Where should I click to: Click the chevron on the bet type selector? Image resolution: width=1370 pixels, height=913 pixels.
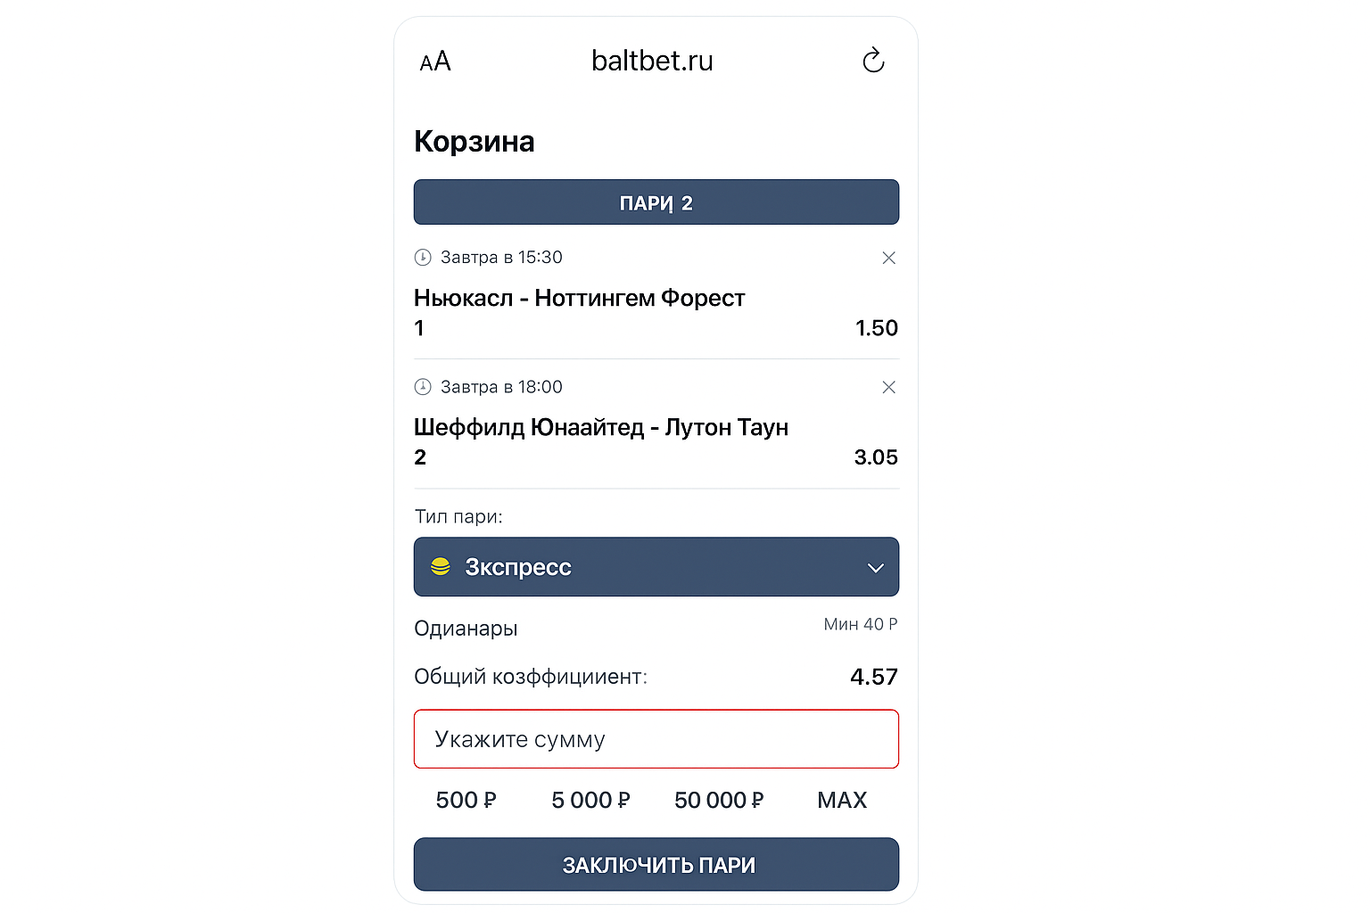coord(874,566)
